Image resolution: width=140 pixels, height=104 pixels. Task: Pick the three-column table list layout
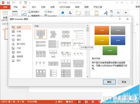click(x=66, y=44)
